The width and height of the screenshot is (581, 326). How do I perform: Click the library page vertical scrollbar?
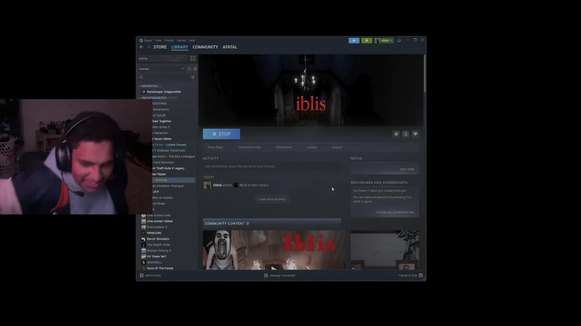(424, 72)
